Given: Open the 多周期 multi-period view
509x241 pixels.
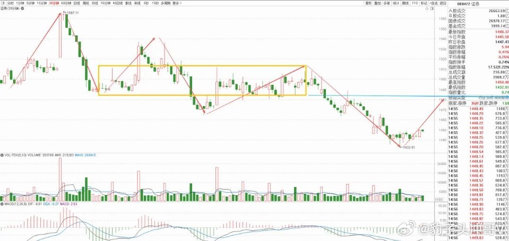Looking at the screenshot, I should pos(166,3).
